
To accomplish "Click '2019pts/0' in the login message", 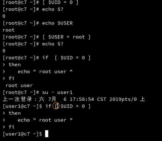I will click(x=123, y=99).
